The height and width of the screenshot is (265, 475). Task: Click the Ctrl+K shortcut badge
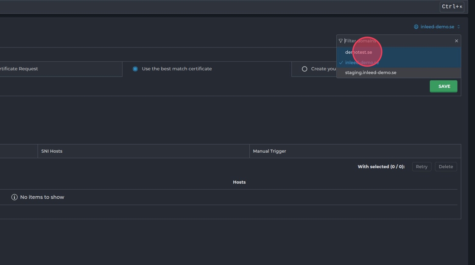(x=452, y=7)
